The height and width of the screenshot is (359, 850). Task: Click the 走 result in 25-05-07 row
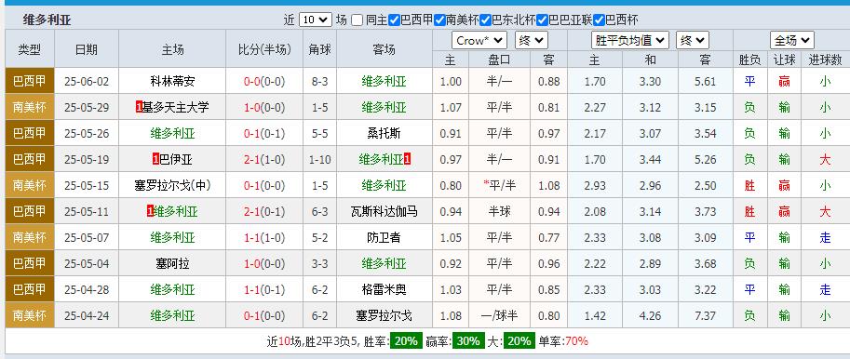[x=825, y=238]
